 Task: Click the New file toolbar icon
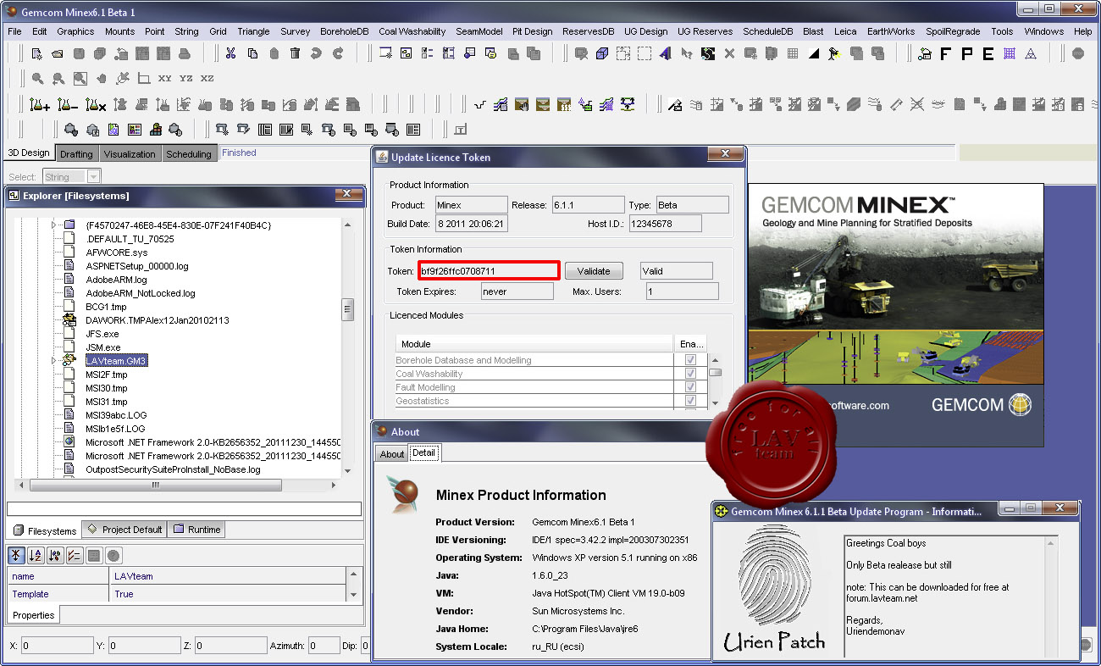click(x=36, y=53)
